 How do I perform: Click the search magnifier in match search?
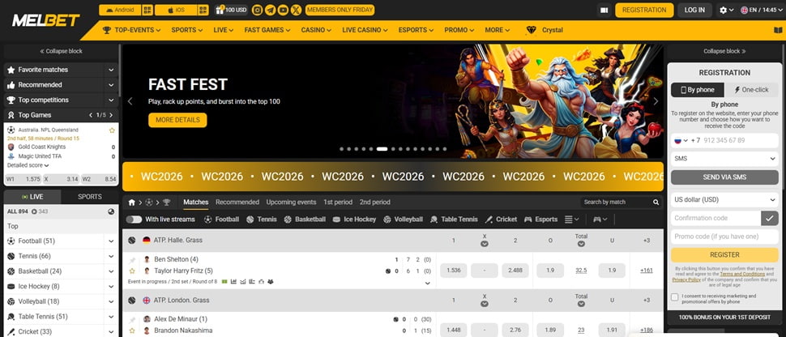pos(656,202)
